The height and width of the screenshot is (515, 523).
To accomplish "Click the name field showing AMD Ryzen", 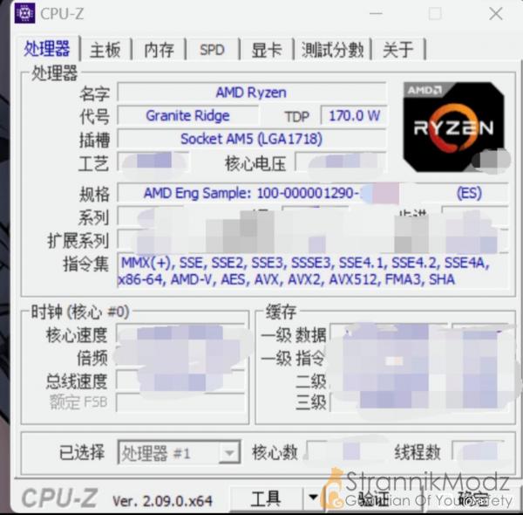I will pyautogui.click(x=252, y=93).
